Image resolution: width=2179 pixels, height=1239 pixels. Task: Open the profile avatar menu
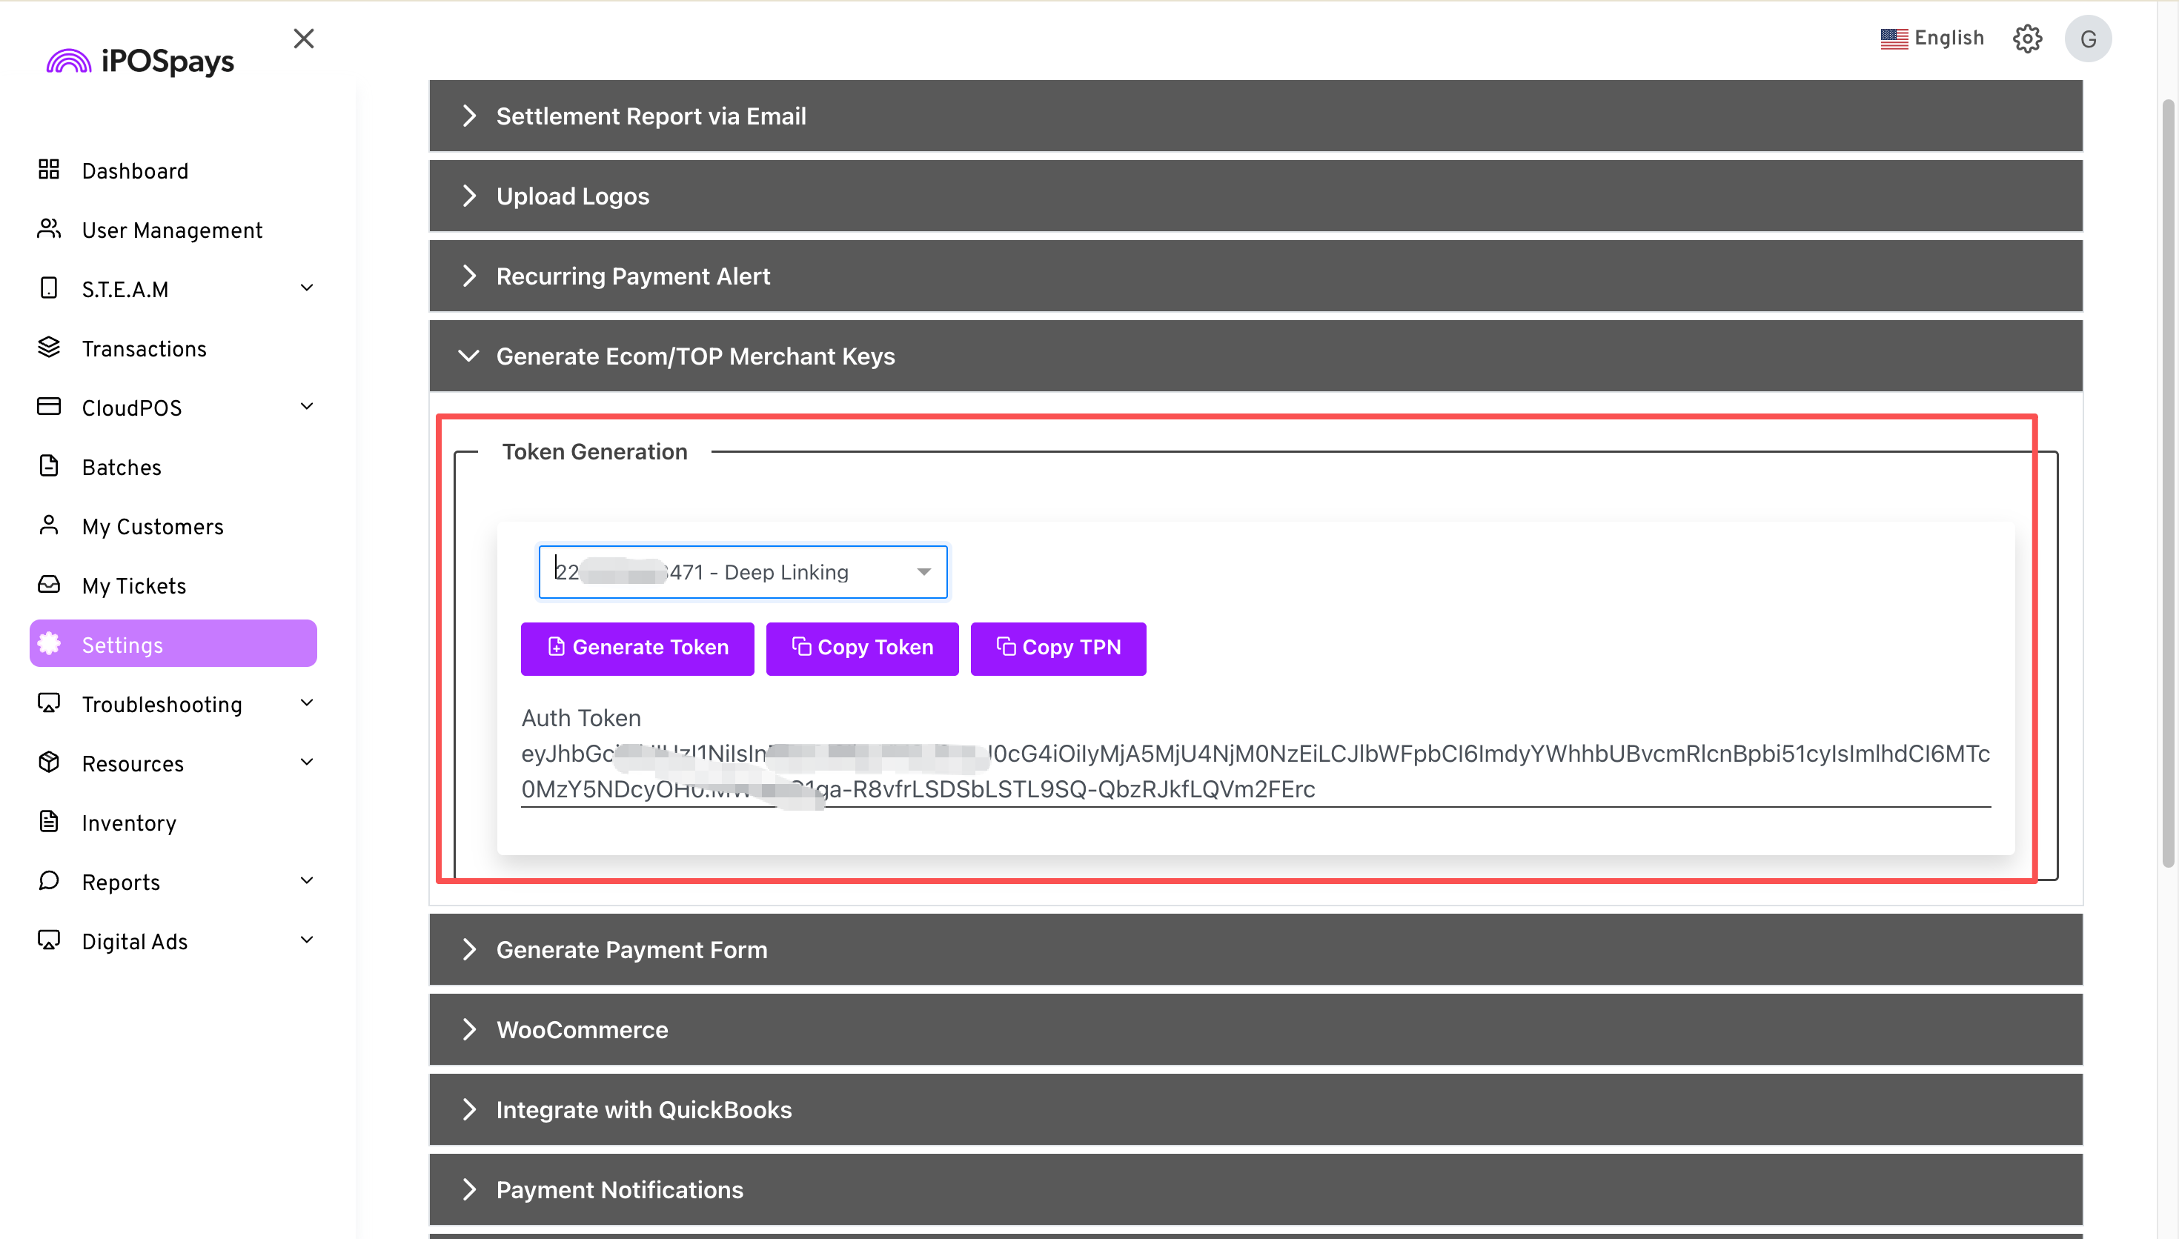2087,39
